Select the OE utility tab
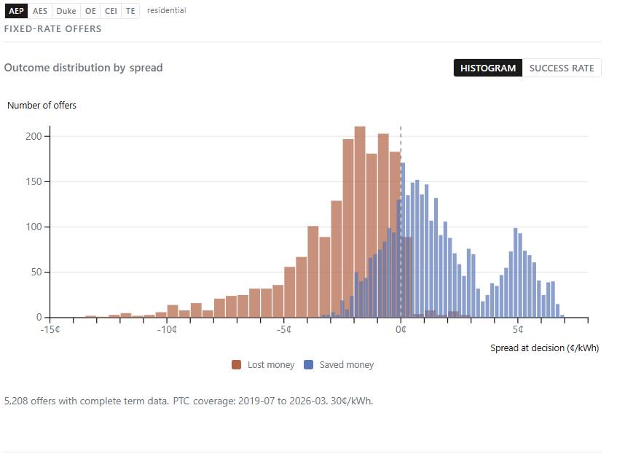Viewport: 617px width, 467px height. tap(90, 11)
